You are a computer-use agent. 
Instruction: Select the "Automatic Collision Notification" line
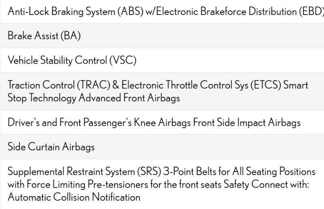coord(74,197)
